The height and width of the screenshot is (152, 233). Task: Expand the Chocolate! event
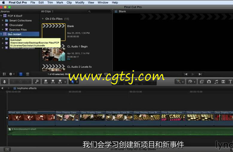3,25
